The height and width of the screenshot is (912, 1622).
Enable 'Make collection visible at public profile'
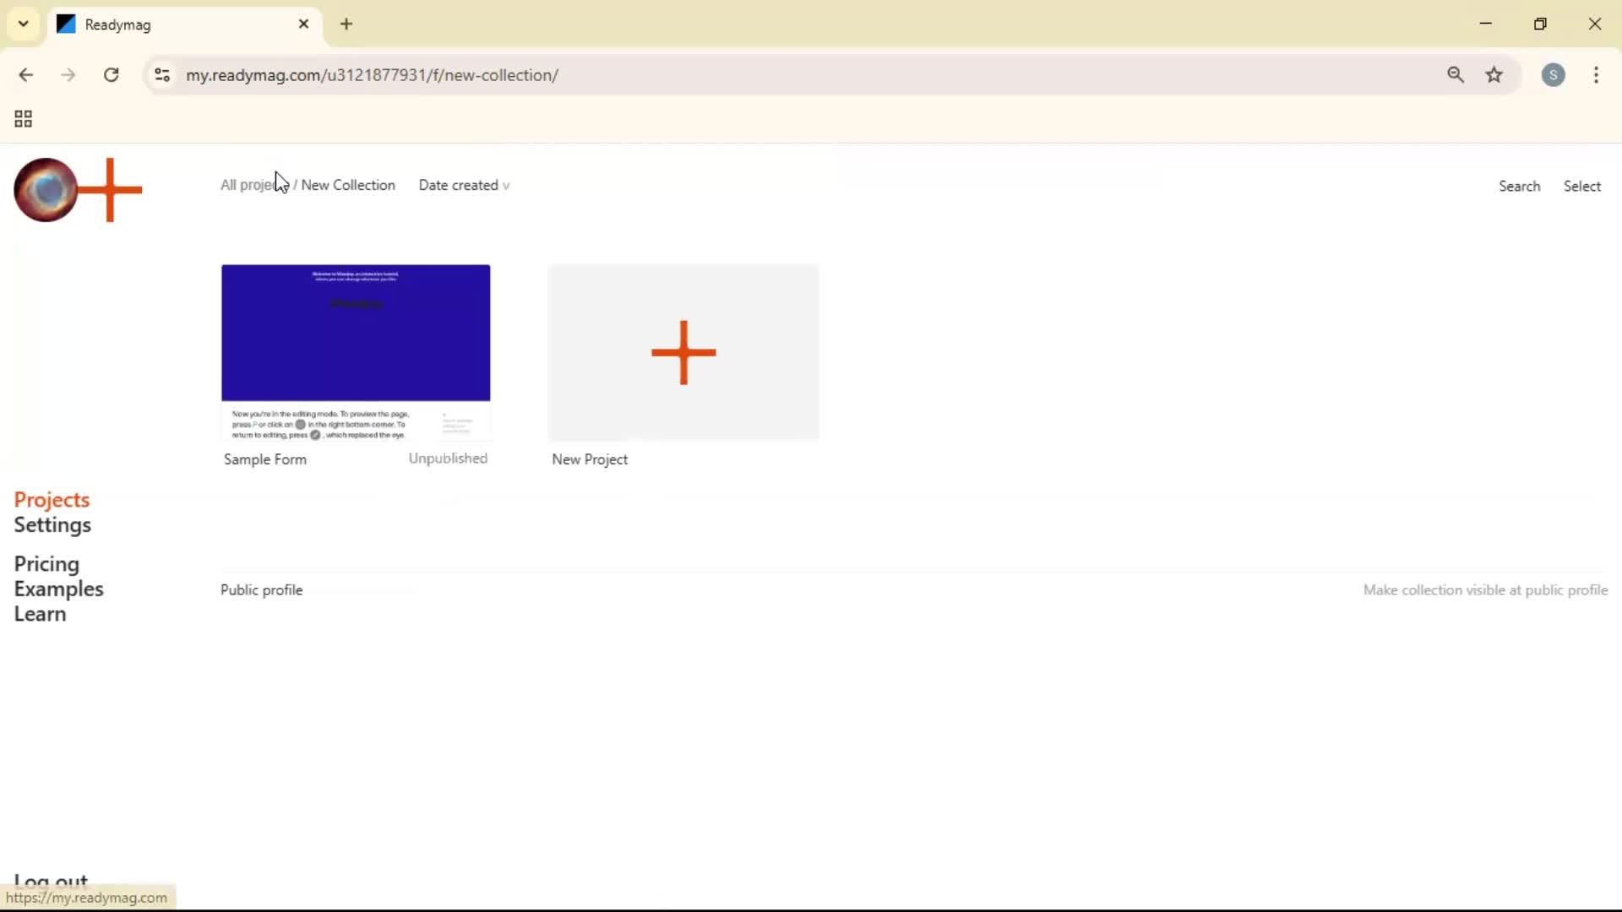1486,589
